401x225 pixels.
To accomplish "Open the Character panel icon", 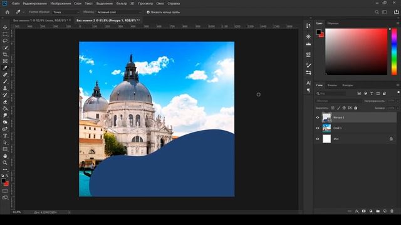I will (308, 83).
